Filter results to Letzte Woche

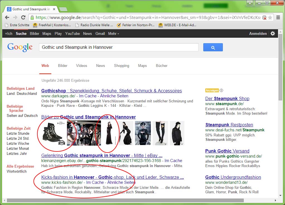tap(18, 144)
